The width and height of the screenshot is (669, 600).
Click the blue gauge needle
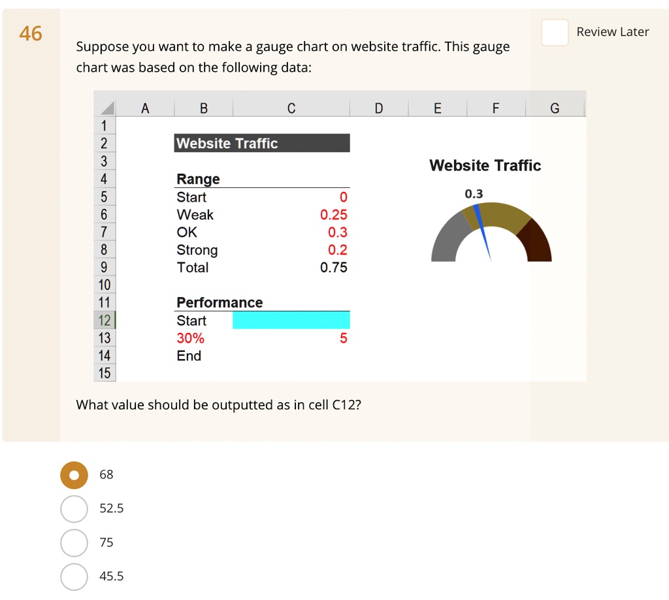(483, 232)
